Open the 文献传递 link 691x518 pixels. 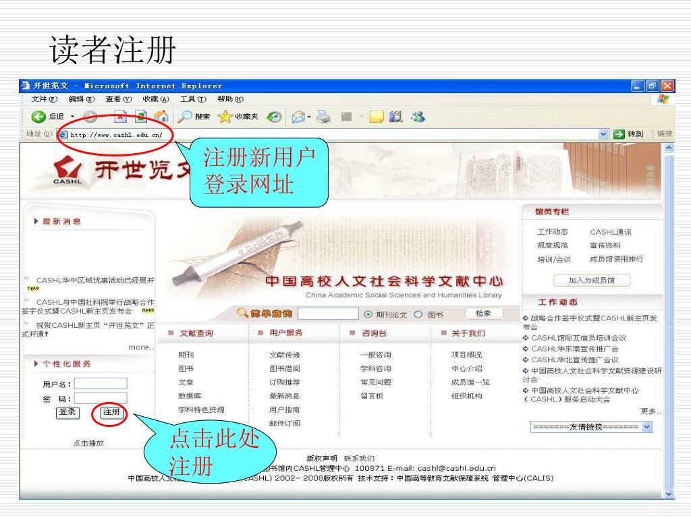(284, 355)
